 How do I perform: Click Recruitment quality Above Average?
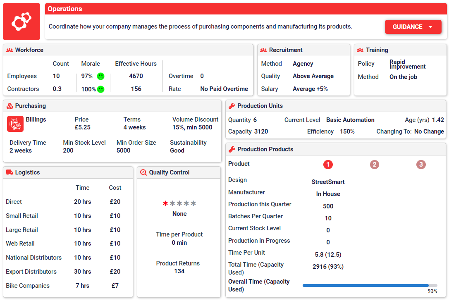tap(313, 76)
